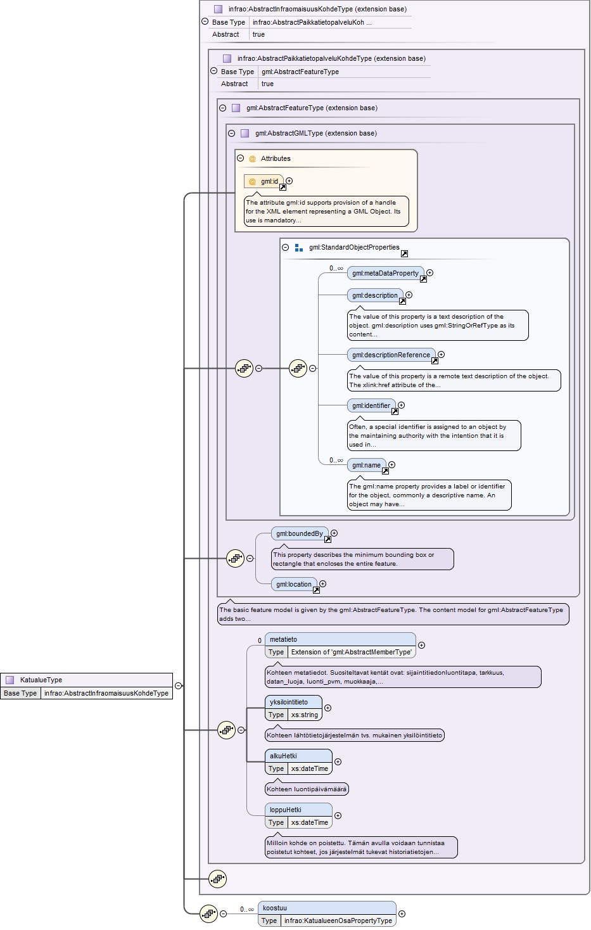Image resolution: width=591 pixels, height=930 pixels.
Task: Expand gml:metaDataProperty element
Action: tap(429, 272)
